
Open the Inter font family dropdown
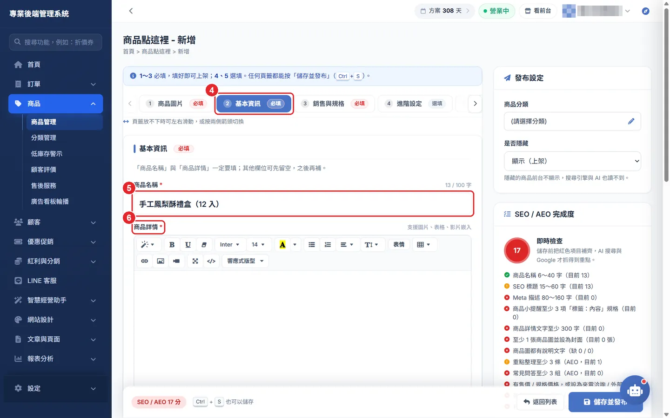coord(229,245)
